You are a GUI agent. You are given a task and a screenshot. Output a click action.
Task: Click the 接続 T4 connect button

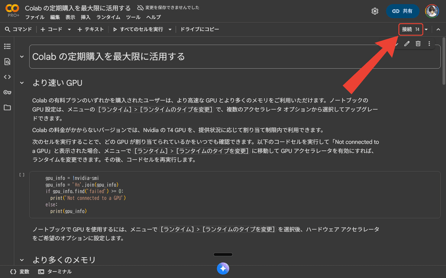[x=411, y=30]
